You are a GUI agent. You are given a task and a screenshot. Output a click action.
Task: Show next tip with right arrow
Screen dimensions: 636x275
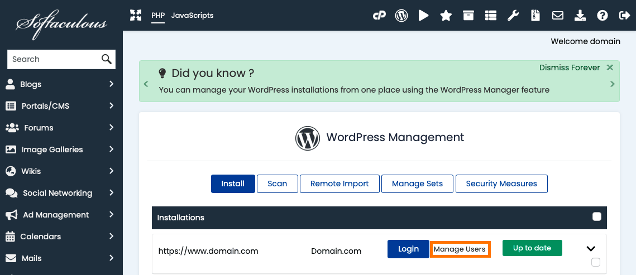click(613, 84)
